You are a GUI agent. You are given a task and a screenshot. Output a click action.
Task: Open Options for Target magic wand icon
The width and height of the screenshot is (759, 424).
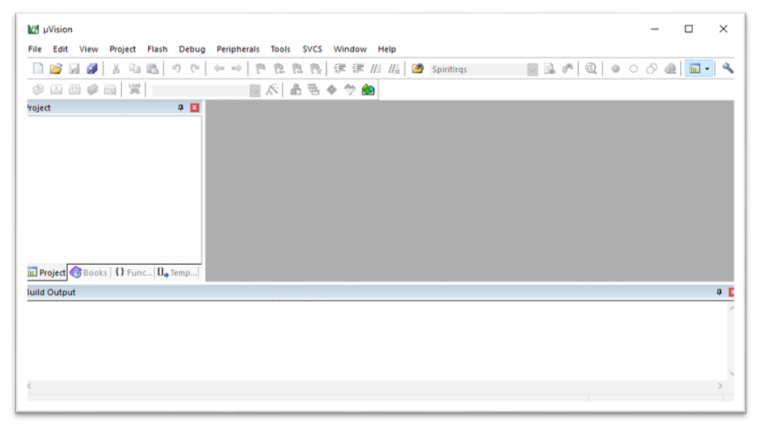click(x=272, y=89)
